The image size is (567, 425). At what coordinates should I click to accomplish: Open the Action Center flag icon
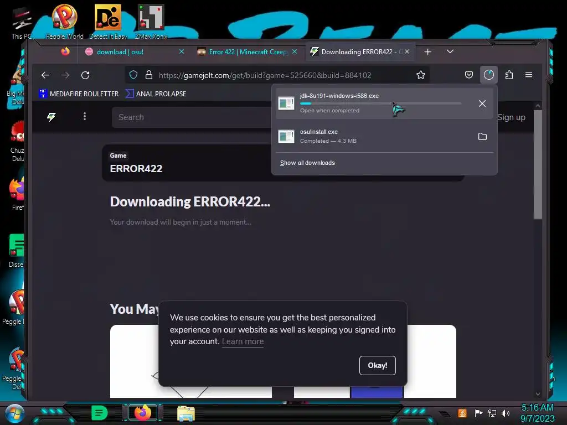[478, 413]
